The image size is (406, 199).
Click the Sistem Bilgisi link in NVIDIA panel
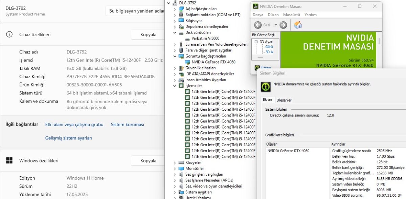(265, 68)
